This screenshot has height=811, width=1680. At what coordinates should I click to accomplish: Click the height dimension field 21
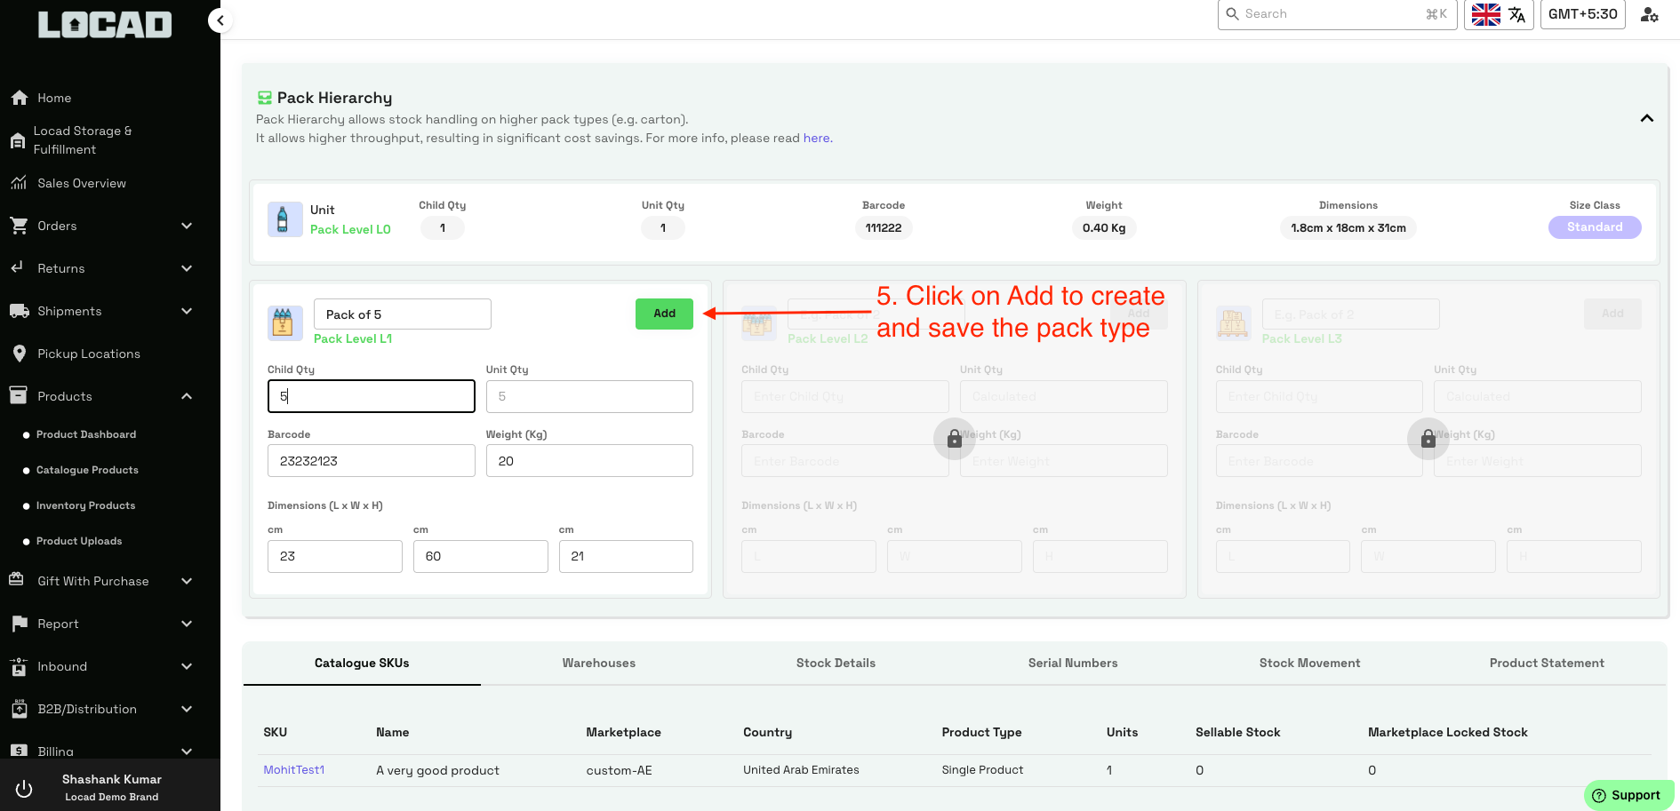point(626,556)
